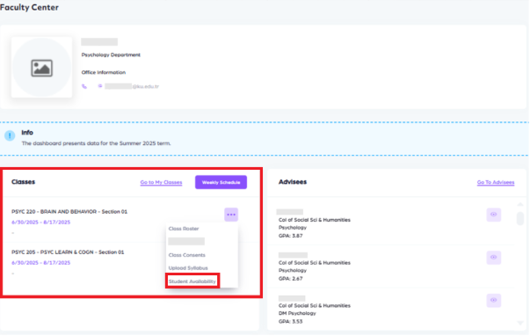The image size is (530, 336).
Task: Click the email icon beside the ku.edu.tr address
Action: tap(100, 86)
